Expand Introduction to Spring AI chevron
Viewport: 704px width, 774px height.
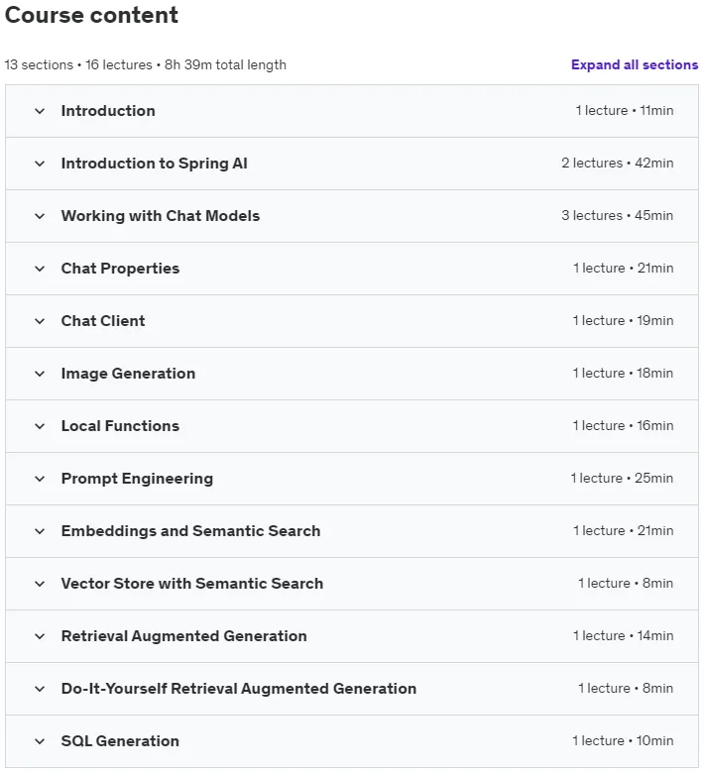(40, 164)
